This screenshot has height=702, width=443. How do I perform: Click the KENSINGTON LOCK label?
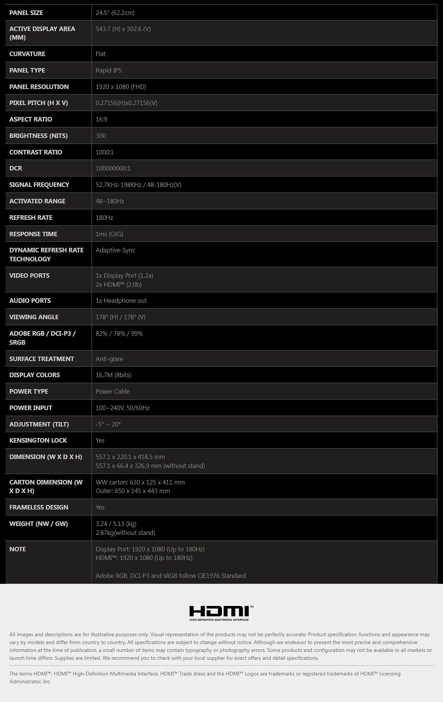38,440
